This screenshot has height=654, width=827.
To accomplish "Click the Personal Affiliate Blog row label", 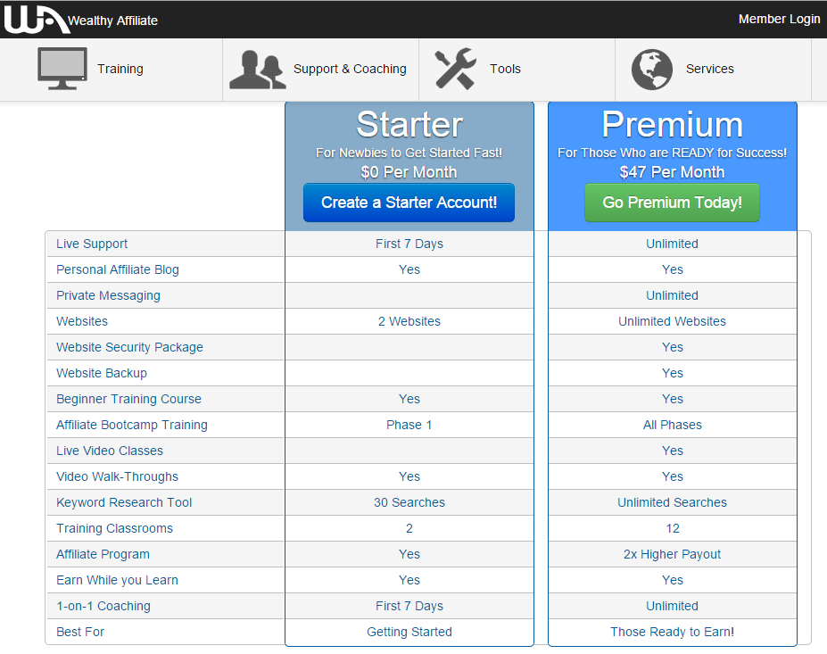I will pyautogui.click(x=118, y=269).
